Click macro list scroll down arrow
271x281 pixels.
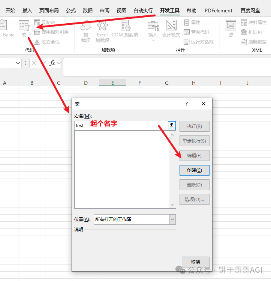click(x=172, y=205)
